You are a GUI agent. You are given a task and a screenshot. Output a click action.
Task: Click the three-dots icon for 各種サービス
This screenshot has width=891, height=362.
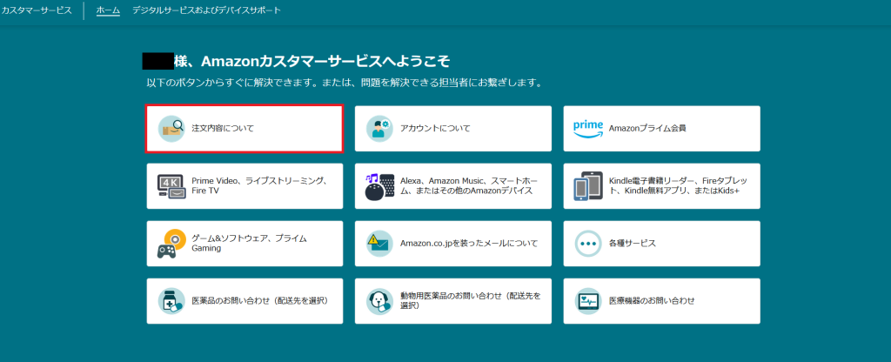(588, 244)
